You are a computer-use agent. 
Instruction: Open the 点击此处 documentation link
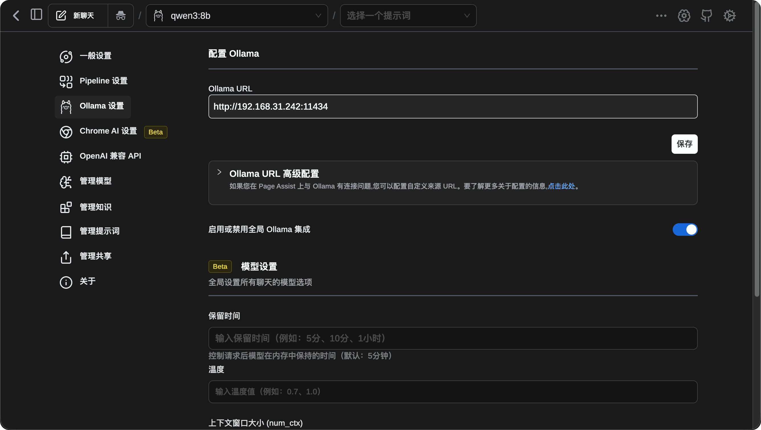[x=562, y=186]
